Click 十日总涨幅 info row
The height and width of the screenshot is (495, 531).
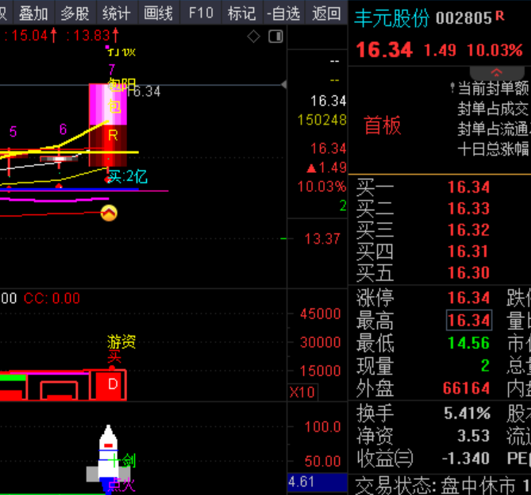493,149
